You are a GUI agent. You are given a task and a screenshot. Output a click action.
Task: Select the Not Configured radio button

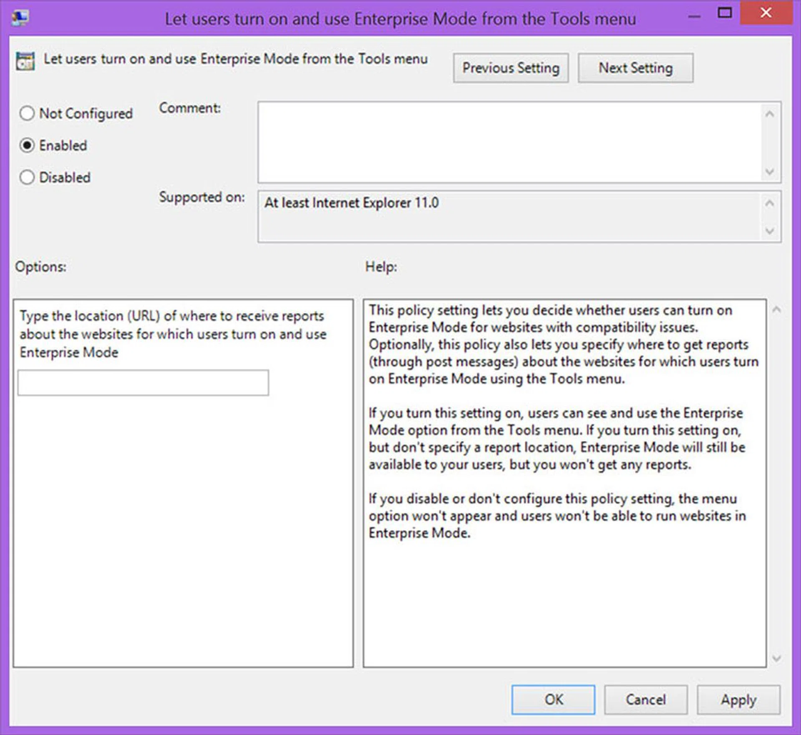[x=27, y=113]
